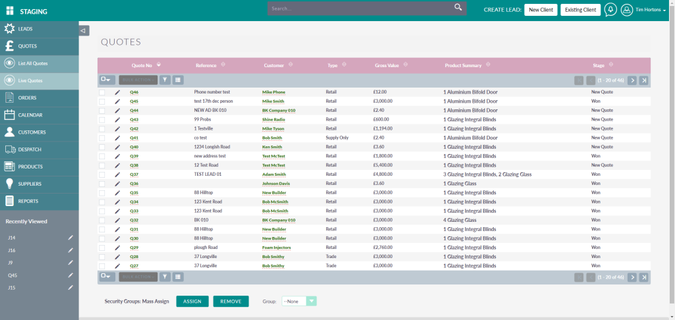Check the row box for quote Q31

[102, 229]
